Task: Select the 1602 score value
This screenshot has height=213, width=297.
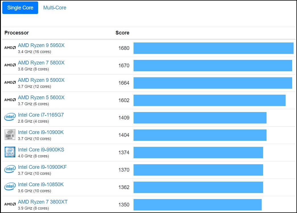Action: pyautogui.click(x=124, y=100)
